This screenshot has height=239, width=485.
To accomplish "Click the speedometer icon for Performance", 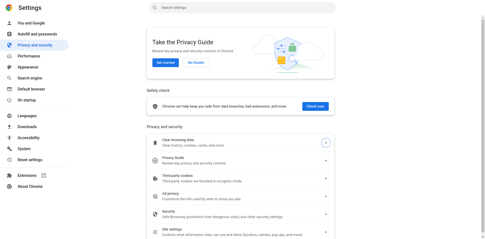I will click(9, 56).
